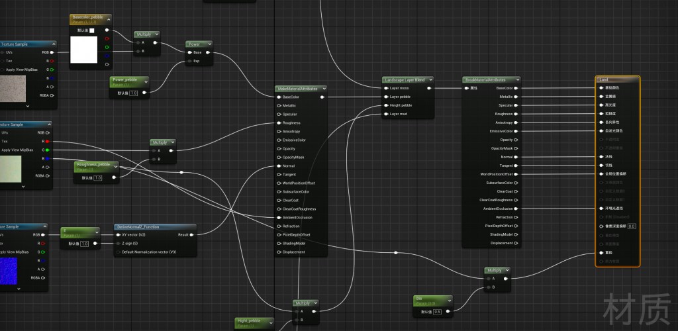The image size is (678, 331).
Task: Click the Opacity output pin on BreakMaterialAttributes
Action: point(516,140)
